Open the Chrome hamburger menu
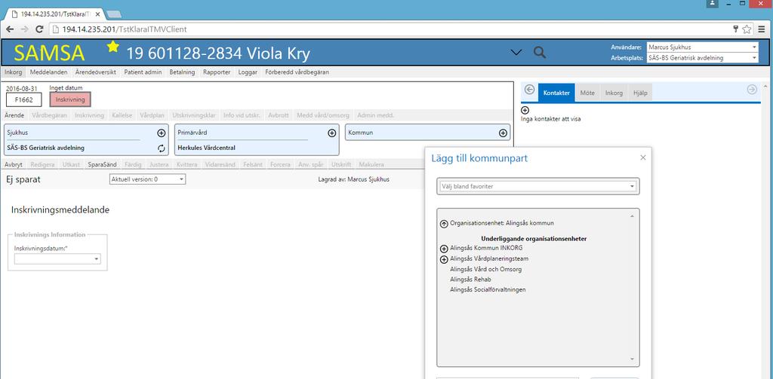 point(762,29)
